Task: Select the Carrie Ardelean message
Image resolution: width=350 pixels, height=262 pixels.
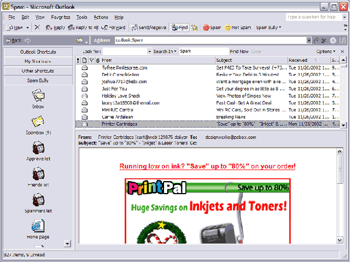Action: [x=208, y=117]
